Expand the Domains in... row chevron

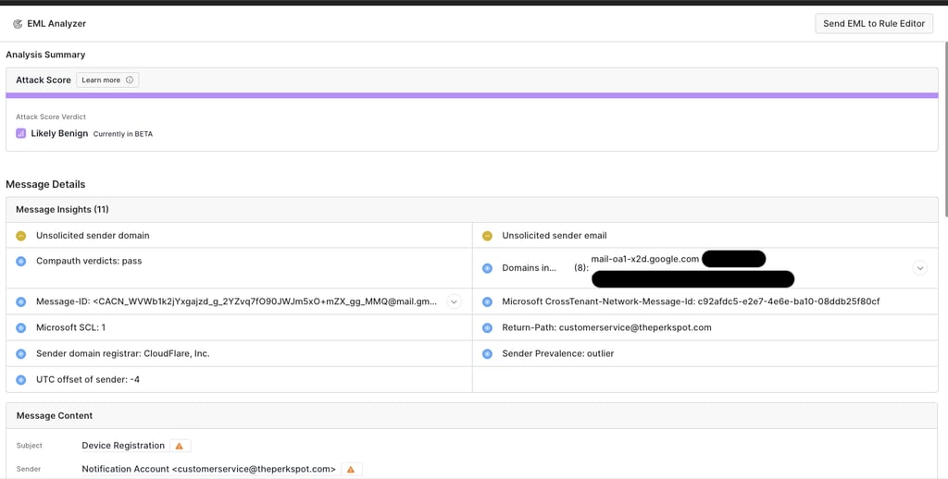coord(919,267)
